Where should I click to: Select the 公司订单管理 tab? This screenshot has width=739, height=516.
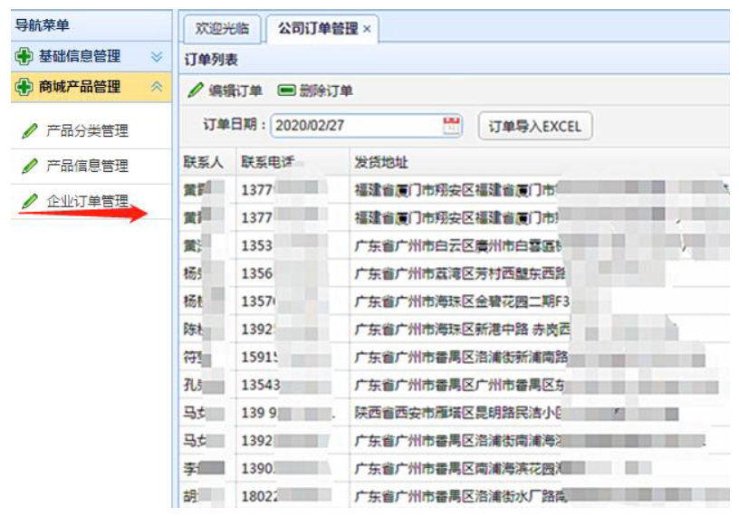point(317,29)
